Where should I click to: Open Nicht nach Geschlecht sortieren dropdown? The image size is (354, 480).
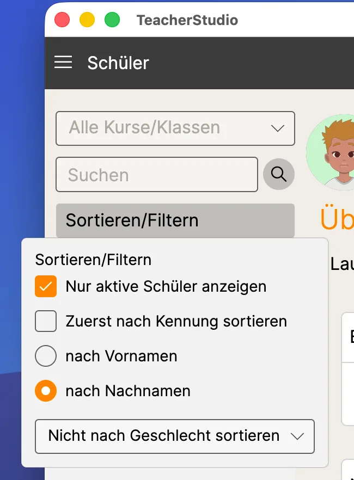pos(175,436)
